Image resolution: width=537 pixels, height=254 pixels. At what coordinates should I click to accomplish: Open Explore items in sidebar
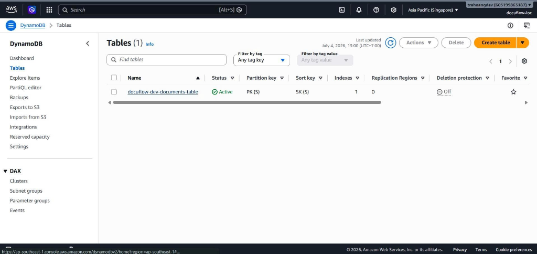(x=25, y=78)
